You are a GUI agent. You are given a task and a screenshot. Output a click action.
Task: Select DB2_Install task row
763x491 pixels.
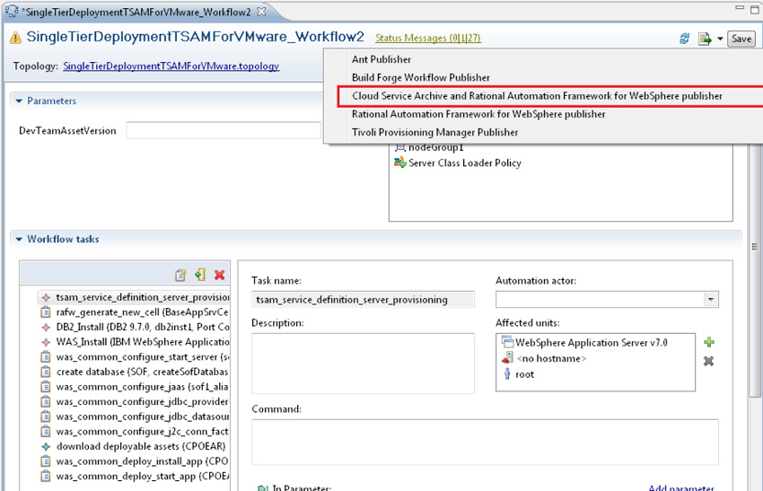pyautogui.click(x=134, y=327)
